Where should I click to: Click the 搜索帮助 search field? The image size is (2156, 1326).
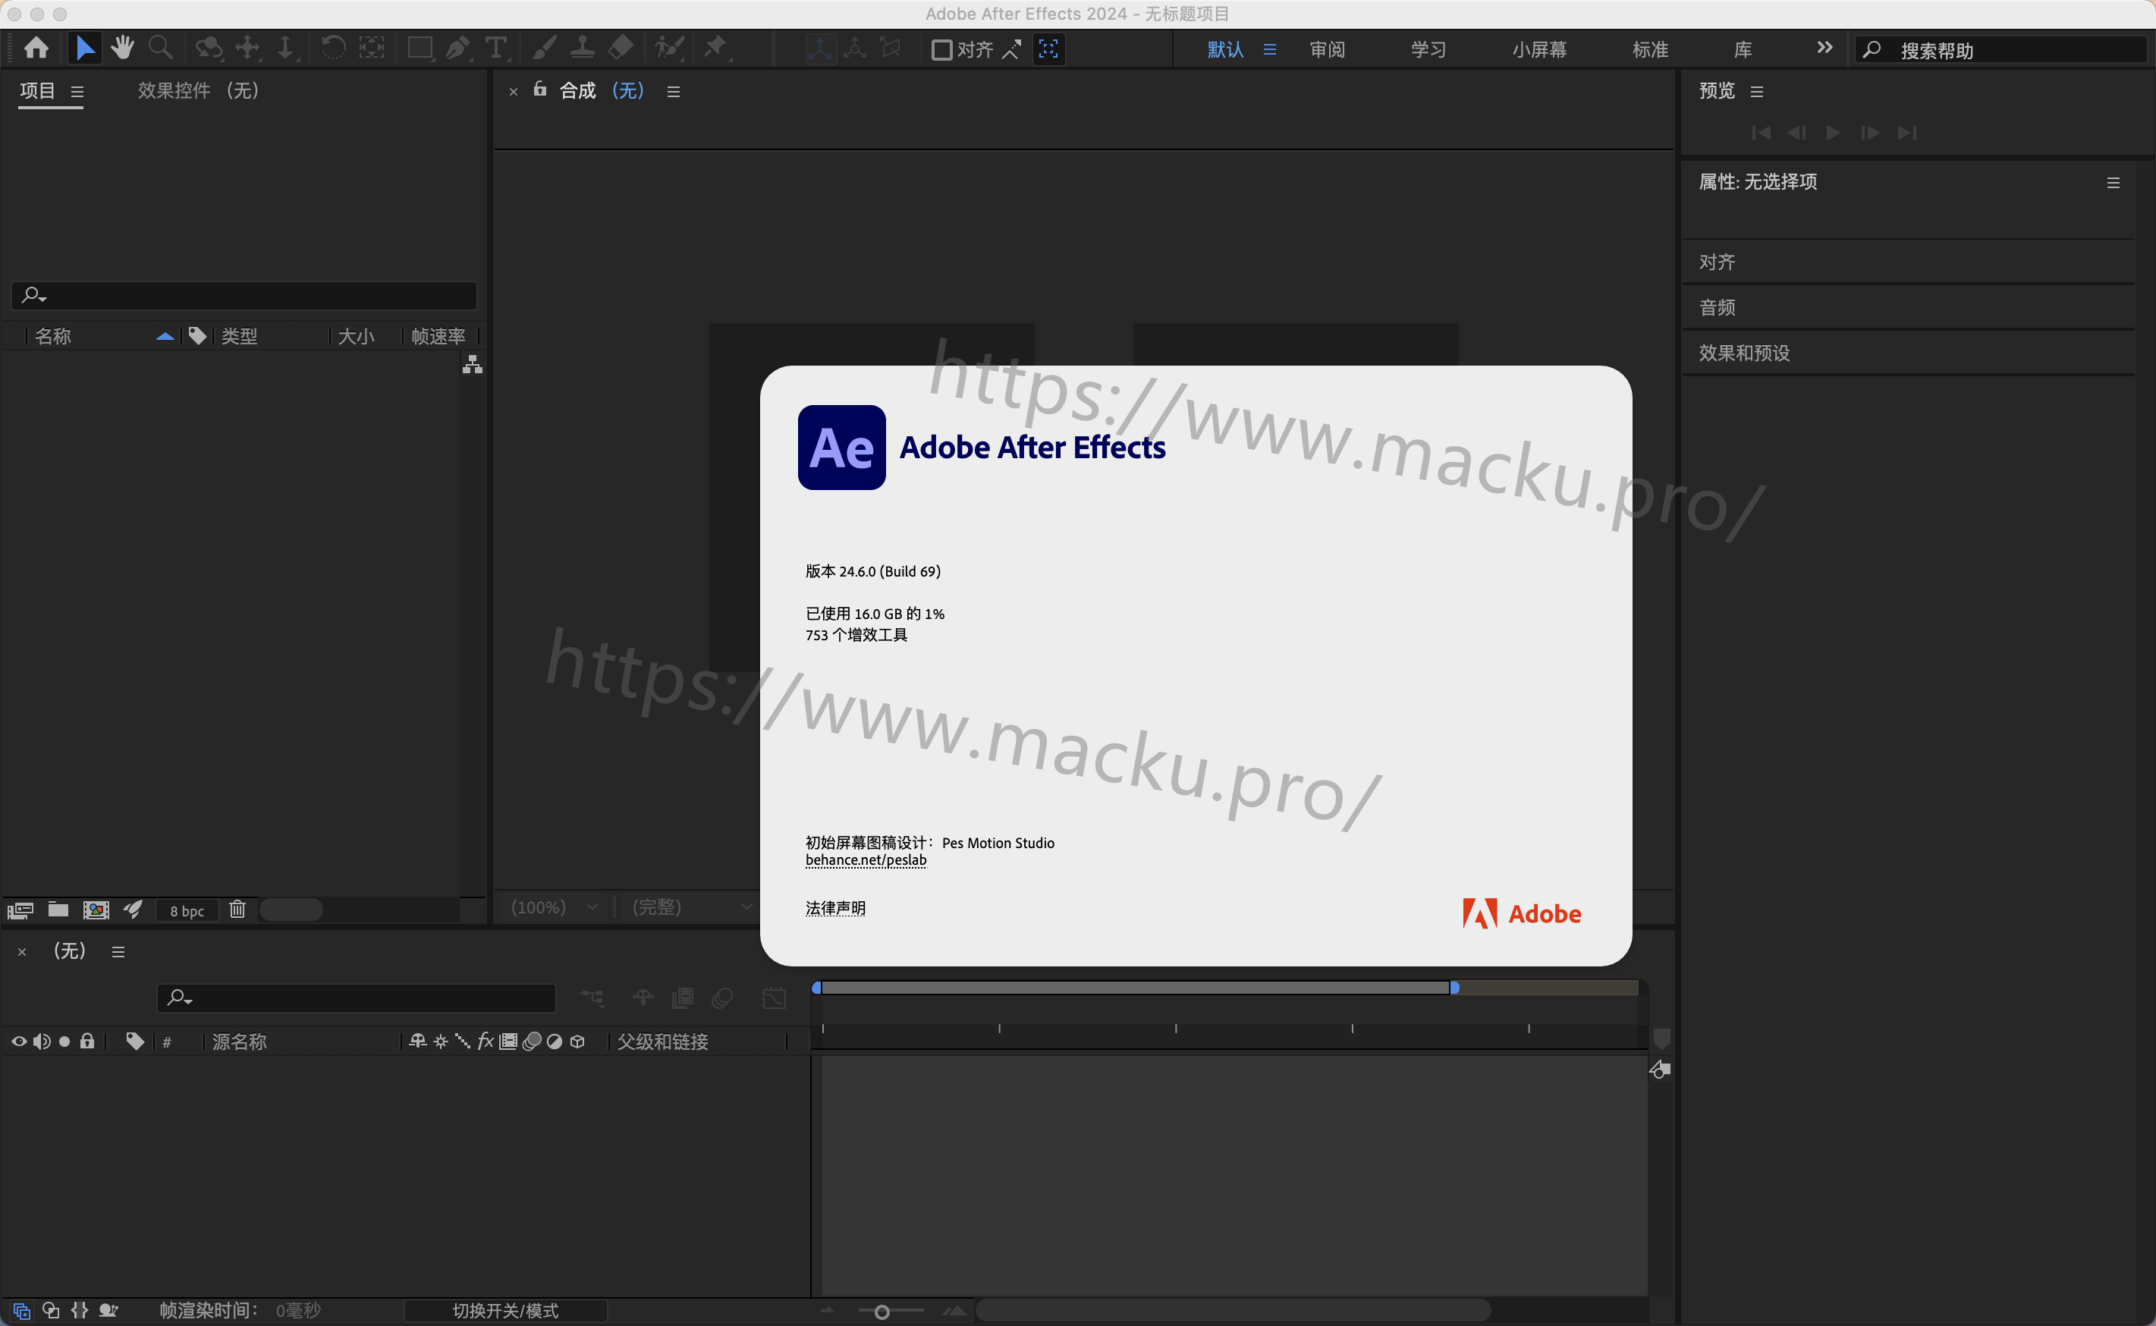(2000, 50)
